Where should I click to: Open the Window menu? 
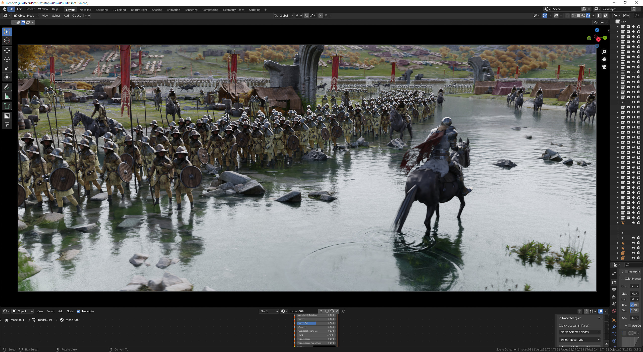click(43, 9)
